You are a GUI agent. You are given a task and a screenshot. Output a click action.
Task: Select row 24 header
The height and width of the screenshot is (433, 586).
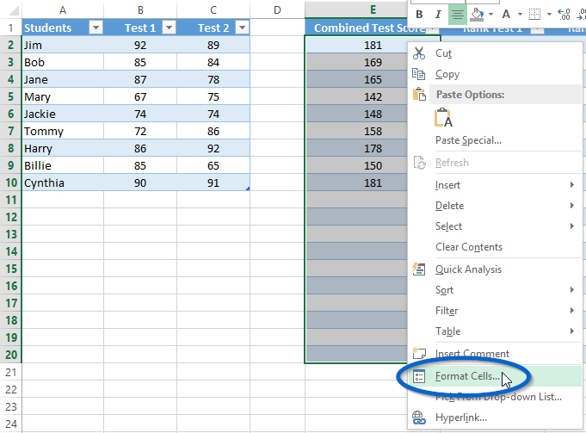11,424
